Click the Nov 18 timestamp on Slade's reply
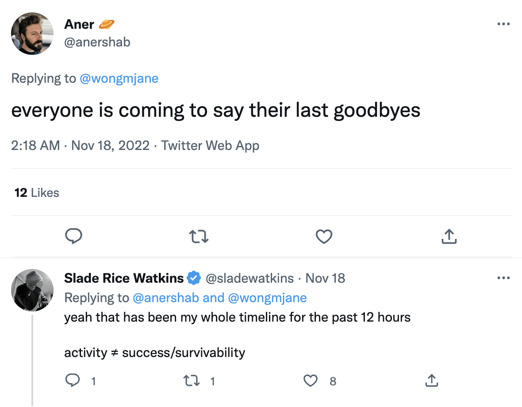Viewport: 522px width, 407px height. (325, 278)
